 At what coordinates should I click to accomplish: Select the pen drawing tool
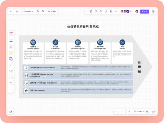click(x=11, y=71)
